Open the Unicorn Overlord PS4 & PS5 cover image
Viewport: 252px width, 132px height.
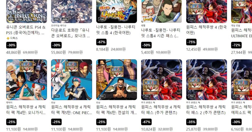27,11
